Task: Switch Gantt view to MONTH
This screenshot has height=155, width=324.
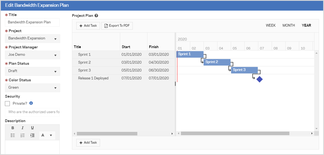Action: point(289,25)
